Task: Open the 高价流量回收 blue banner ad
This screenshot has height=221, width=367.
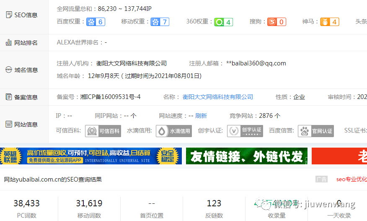Action: click(91, 156)
